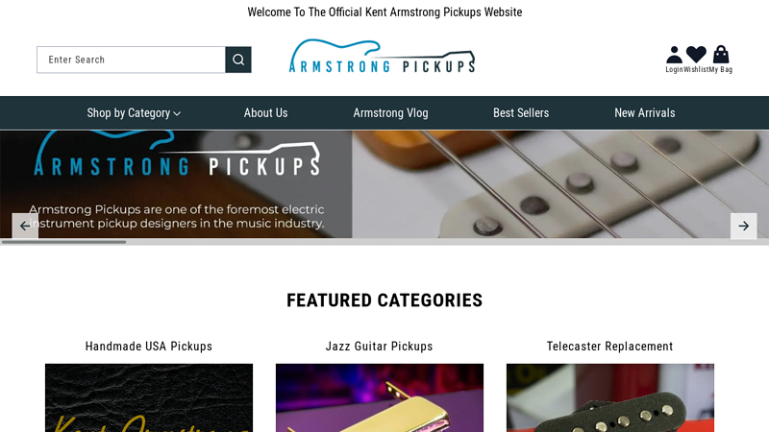Open the About Us menu item
This screenshot has width=769, height=432.
coord(266,113)
